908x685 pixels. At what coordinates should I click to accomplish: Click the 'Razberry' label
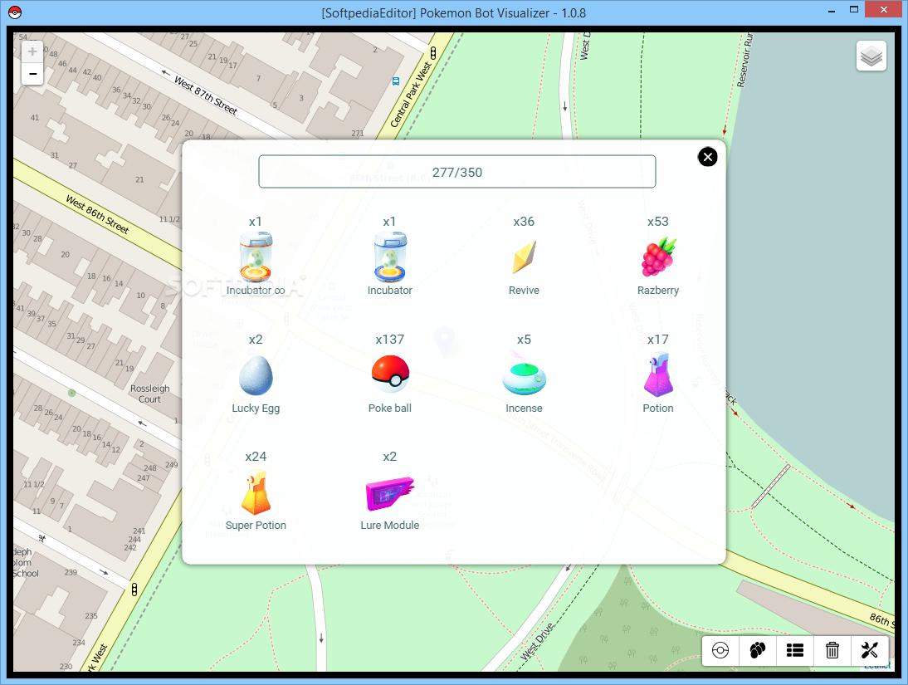(658, 291)
